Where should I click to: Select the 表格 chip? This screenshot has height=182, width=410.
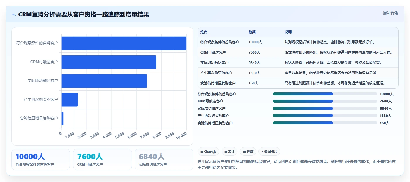229,152
